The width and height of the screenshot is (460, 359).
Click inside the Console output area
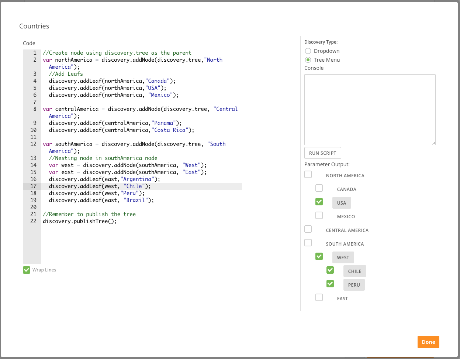coord(370,109)
